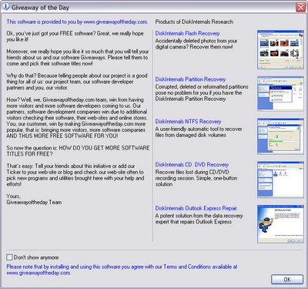The height and width of the screenshot is (289, 308).
Task: Click "A potent solution from the data recovery" text
Action: point(199,216)
